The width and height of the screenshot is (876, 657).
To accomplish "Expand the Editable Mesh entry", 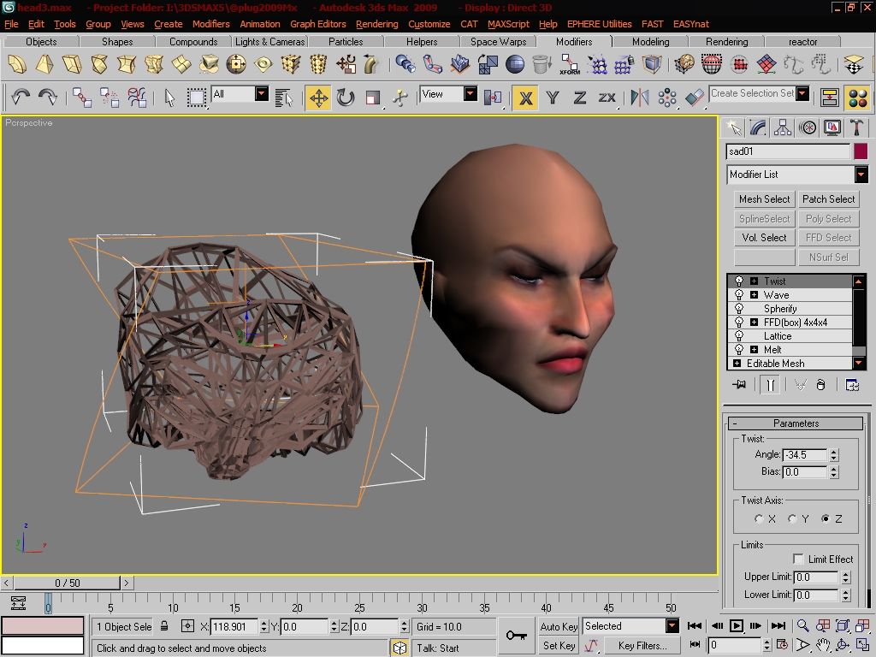I will [737, 363].
